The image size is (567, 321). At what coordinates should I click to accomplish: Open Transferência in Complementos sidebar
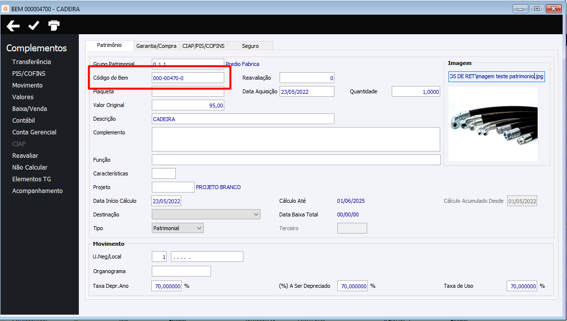31,62
